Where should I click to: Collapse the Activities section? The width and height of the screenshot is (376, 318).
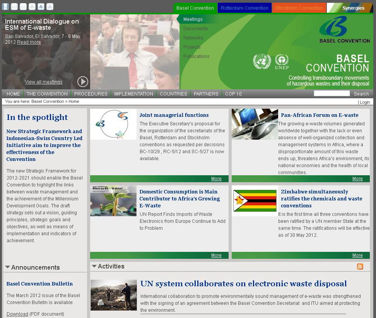point(94,266)
